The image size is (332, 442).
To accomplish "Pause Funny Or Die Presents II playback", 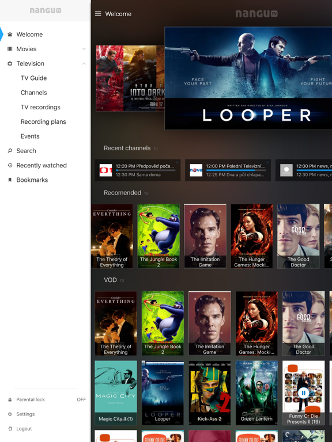I will [x=304, y=393].
